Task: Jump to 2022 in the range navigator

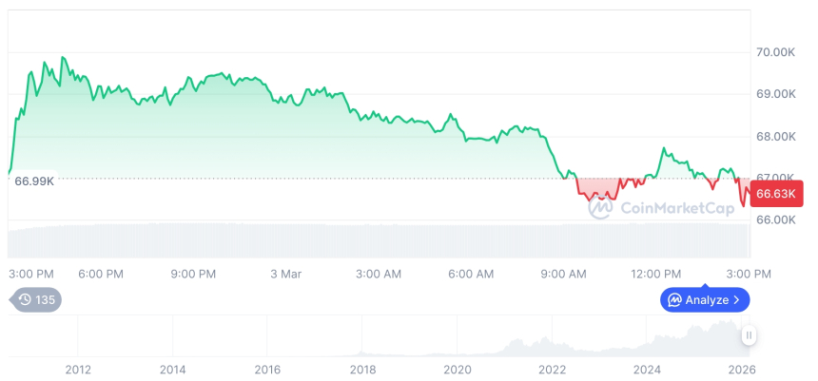Action: pos(552,370)
